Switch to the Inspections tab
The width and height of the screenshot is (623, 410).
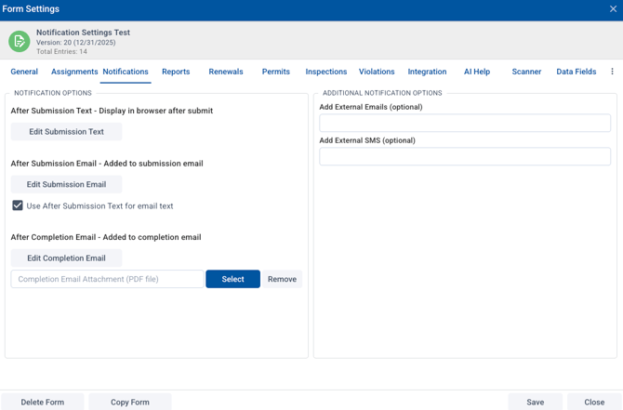326,72
